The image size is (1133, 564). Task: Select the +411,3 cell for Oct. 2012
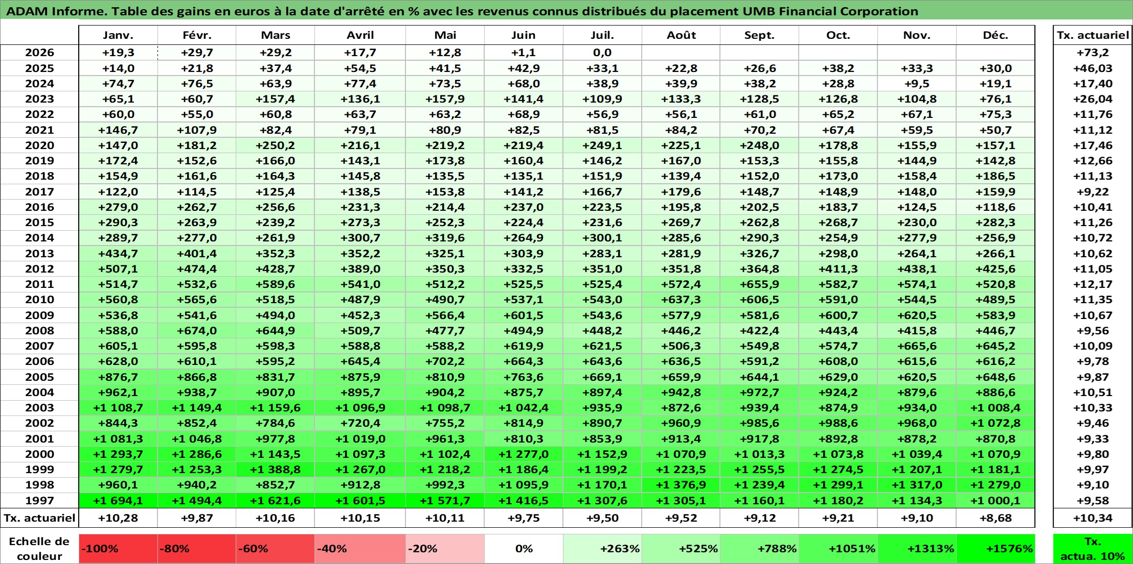click(839, 269)
